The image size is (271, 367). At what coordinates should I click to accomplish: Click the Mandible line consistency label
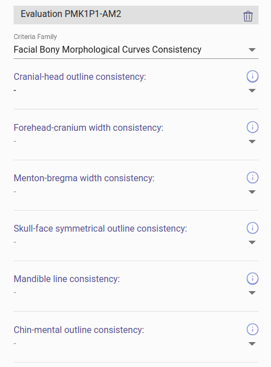67,279
